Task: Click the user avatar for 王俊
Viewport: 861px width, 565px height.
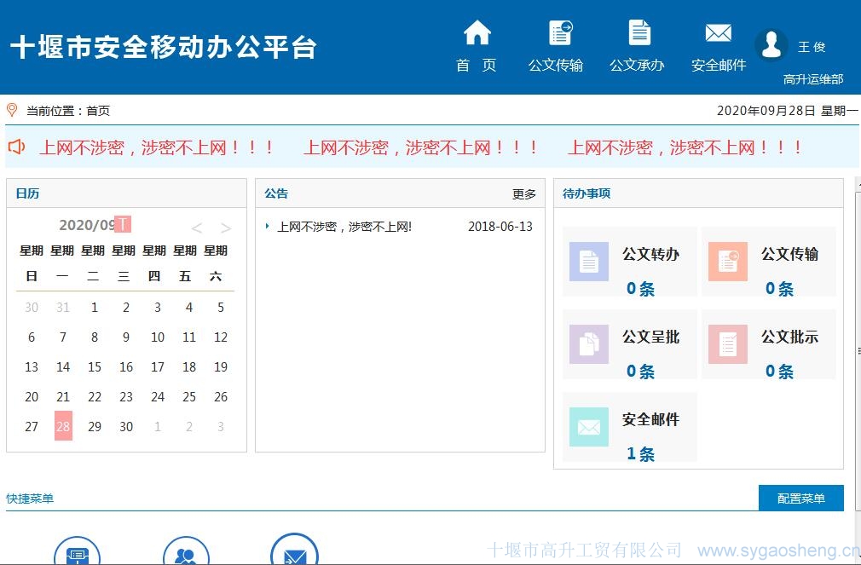Action: pos(771,45)
